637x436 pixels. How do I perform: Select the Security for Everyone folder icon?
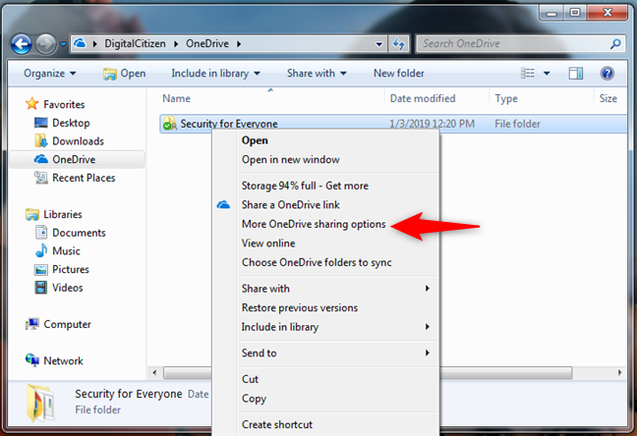click(169, 124)
